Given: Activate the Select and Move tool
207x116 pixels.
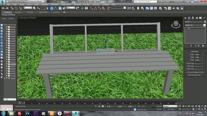Looking at the screenshot, I should (x=52, y=8).
